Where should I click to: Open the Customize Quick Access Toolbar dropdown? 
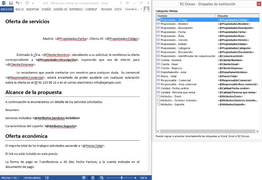click(33, 3)
